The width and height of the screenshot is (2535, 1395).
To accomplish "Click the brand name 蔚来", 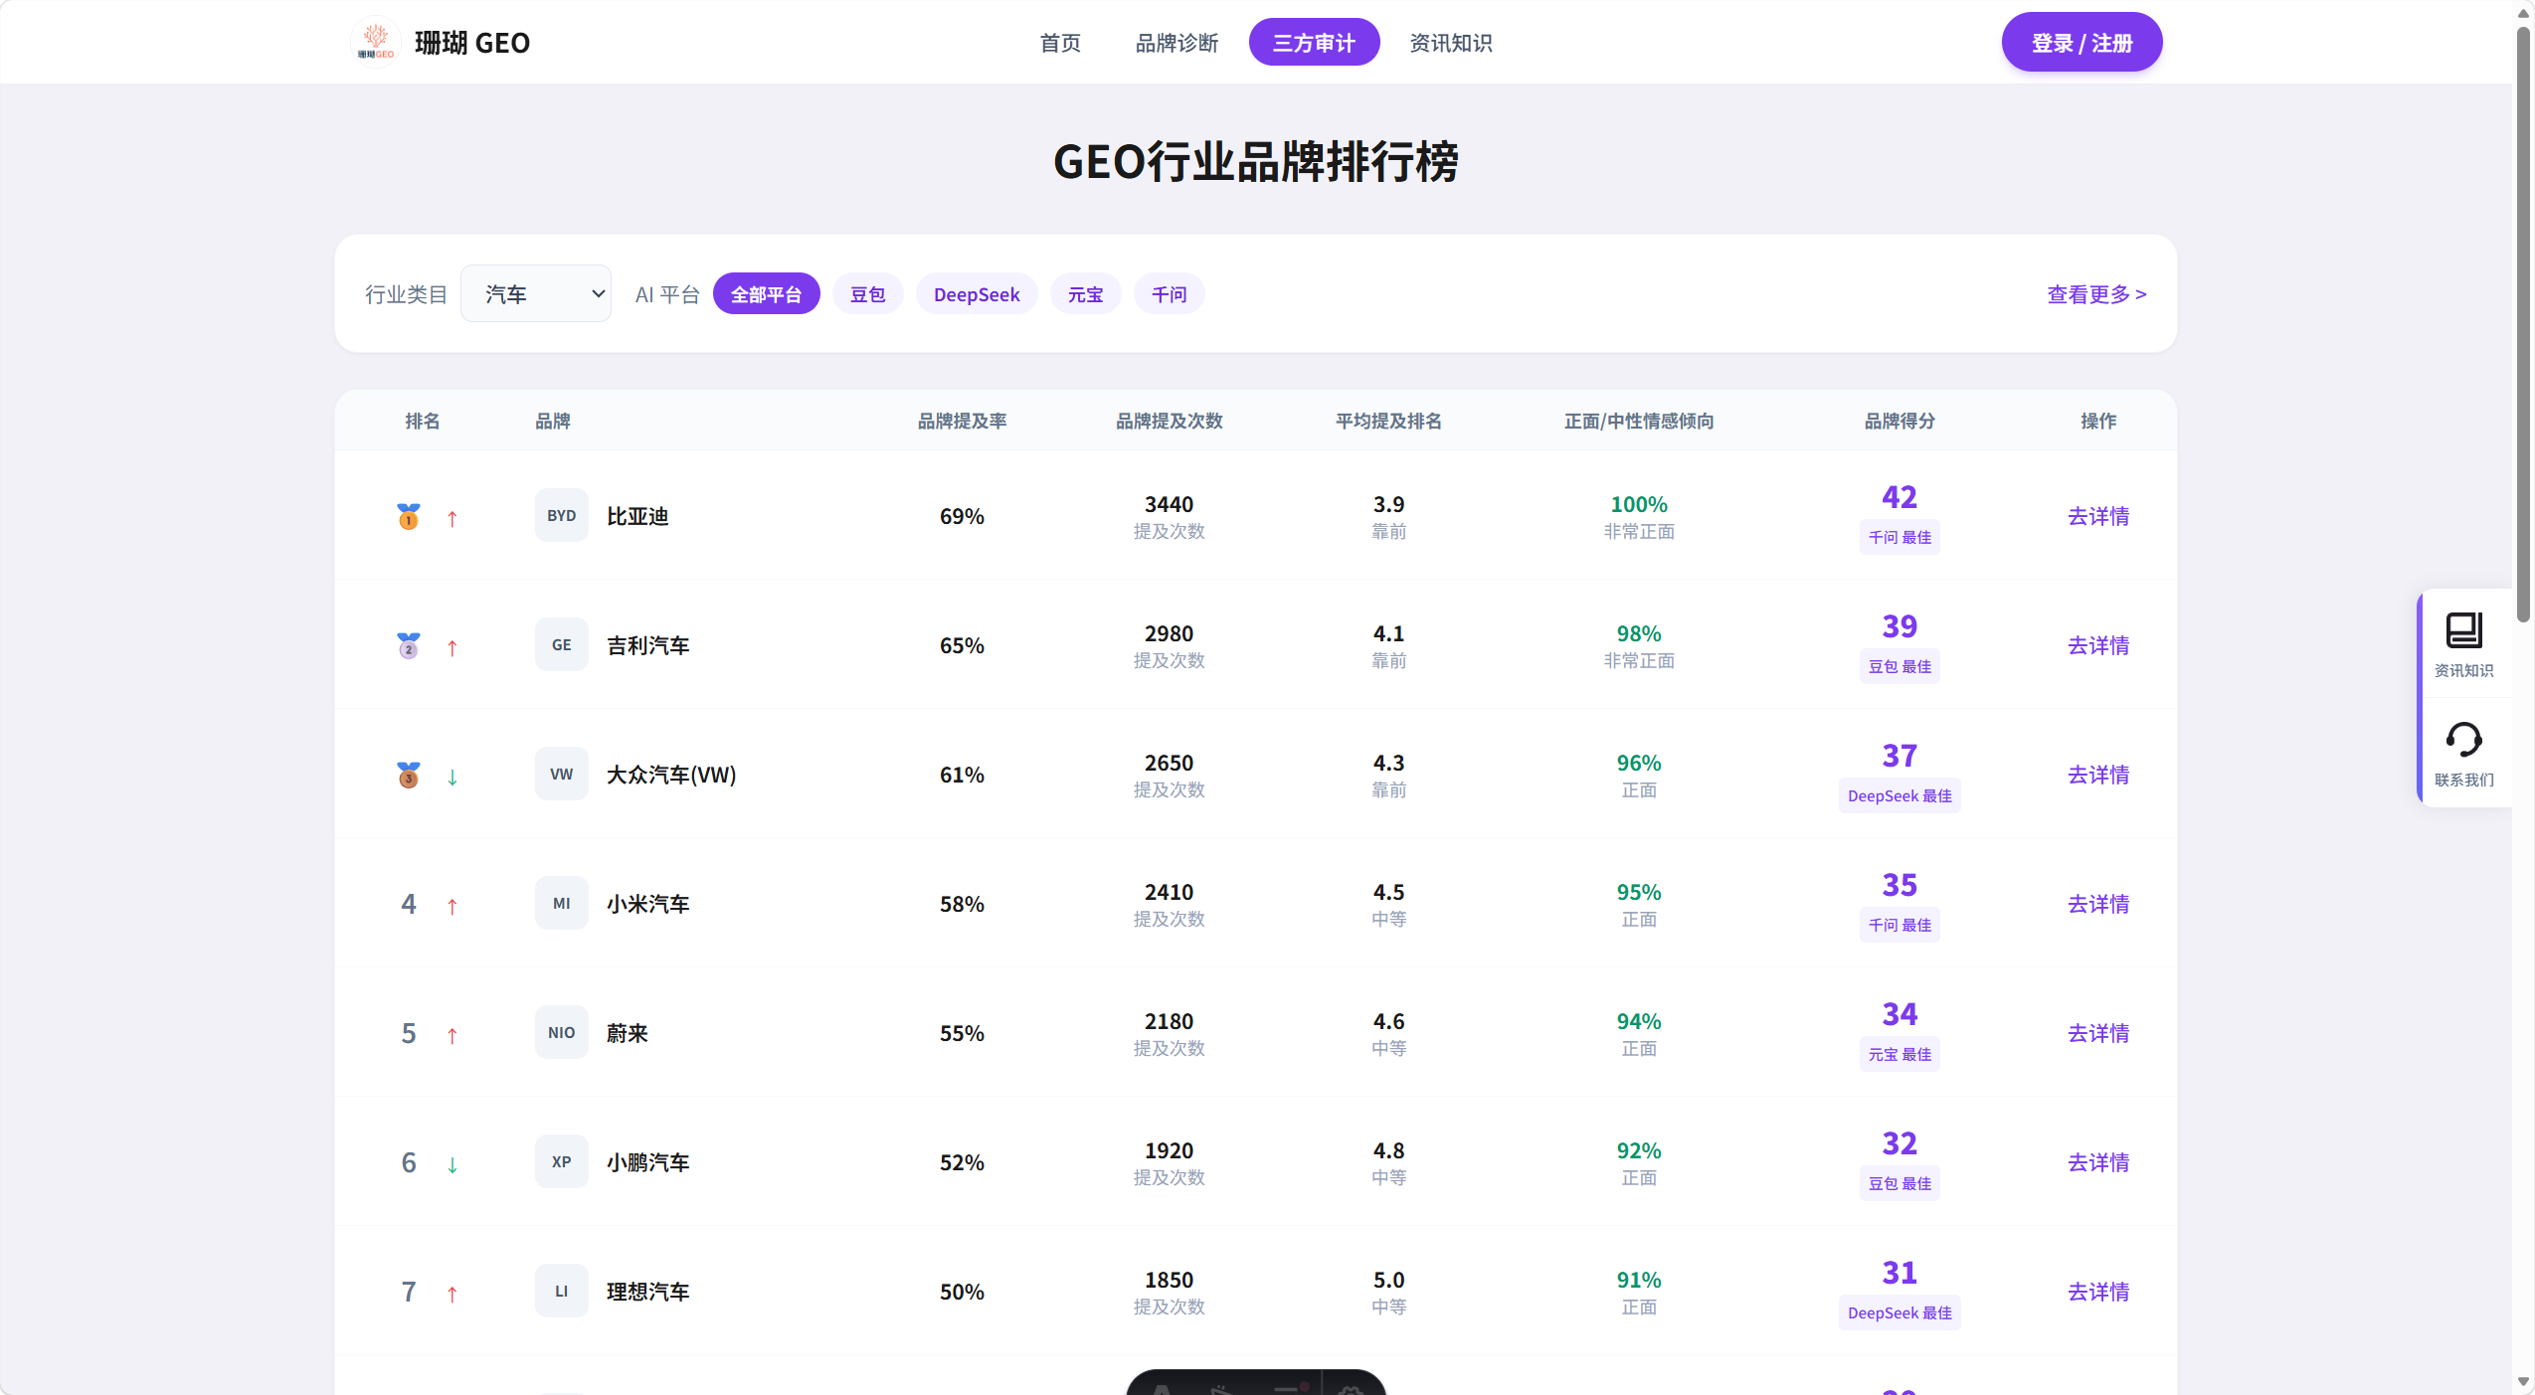I will pyautogui.click(x=628, y=1033).
